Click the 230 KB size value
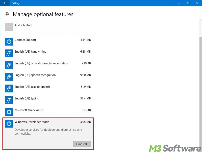 point(86,63)
